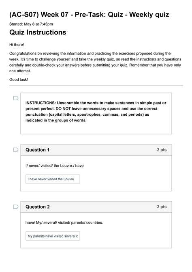192x272 pixels.
Task: Select the Question 1 header title
Action: pyautogui.click(x=37, y=150)
